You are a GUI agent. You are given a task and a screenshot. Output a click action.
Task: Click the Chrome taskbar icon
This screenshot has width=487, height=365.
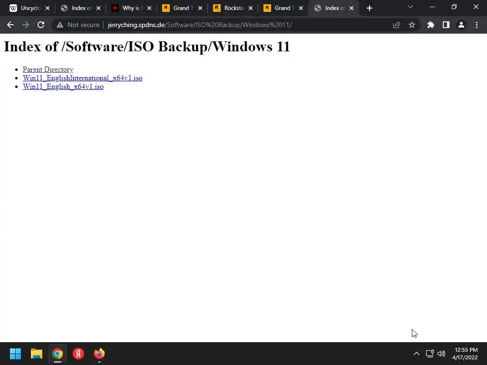pyautogui.click(x=58, y=354)
